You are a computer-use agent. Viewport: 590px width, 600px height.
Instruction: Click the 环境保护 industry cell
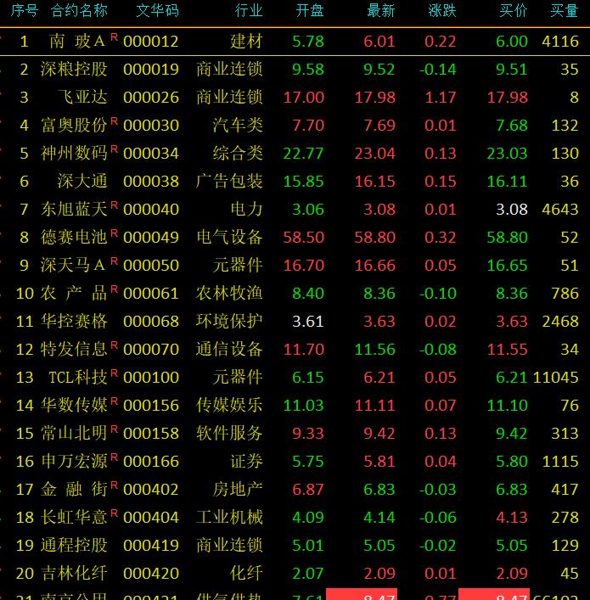[x=229, y=321]
